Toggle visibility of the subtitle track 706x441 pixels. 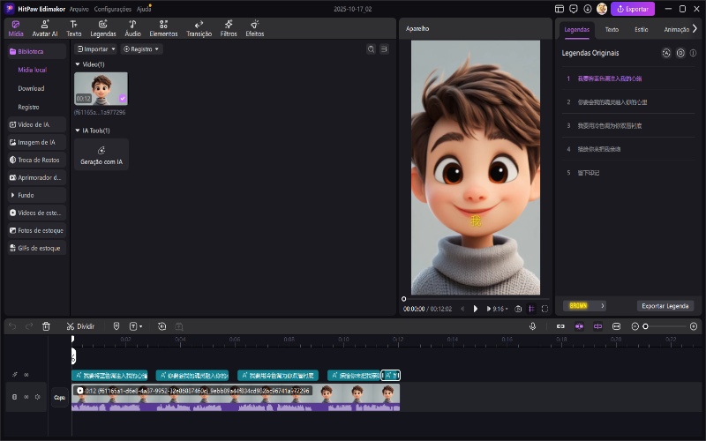[x=26, y=375]
